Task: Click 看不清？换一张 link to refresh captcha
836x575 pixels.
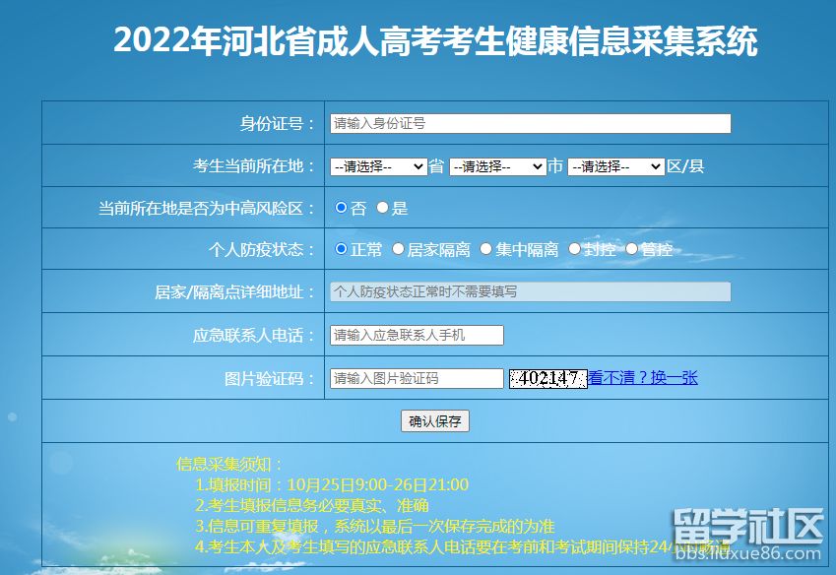Action: (643, 378)
